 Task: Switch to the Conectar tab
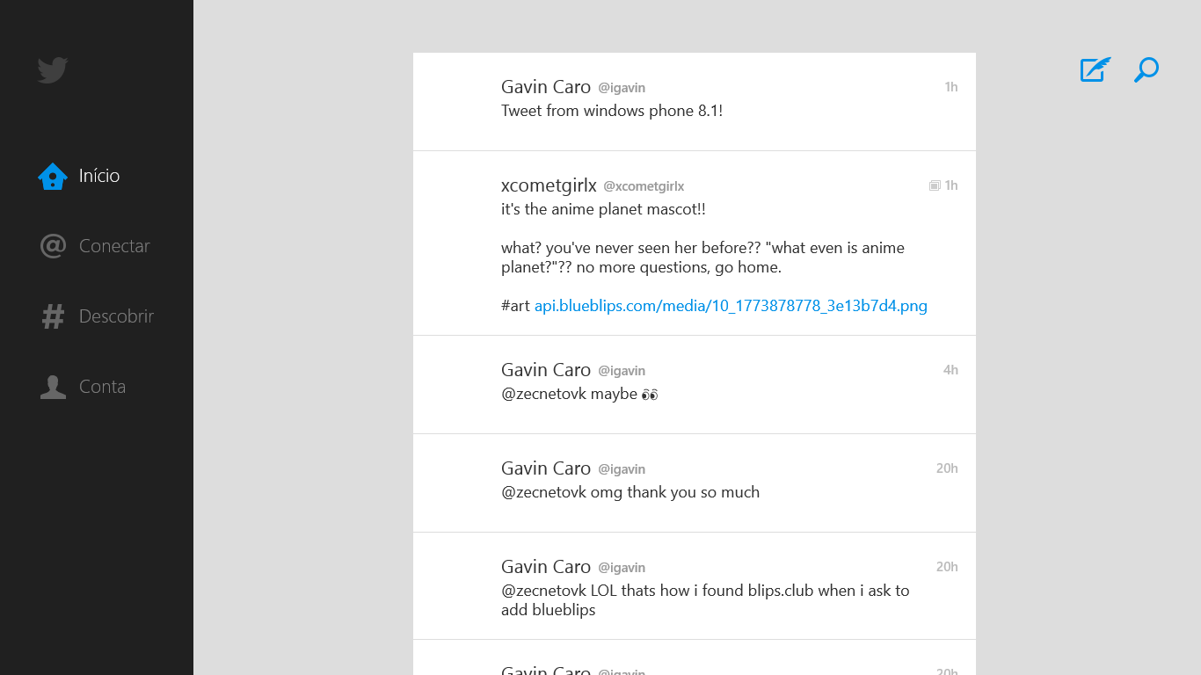click(114, 246)
